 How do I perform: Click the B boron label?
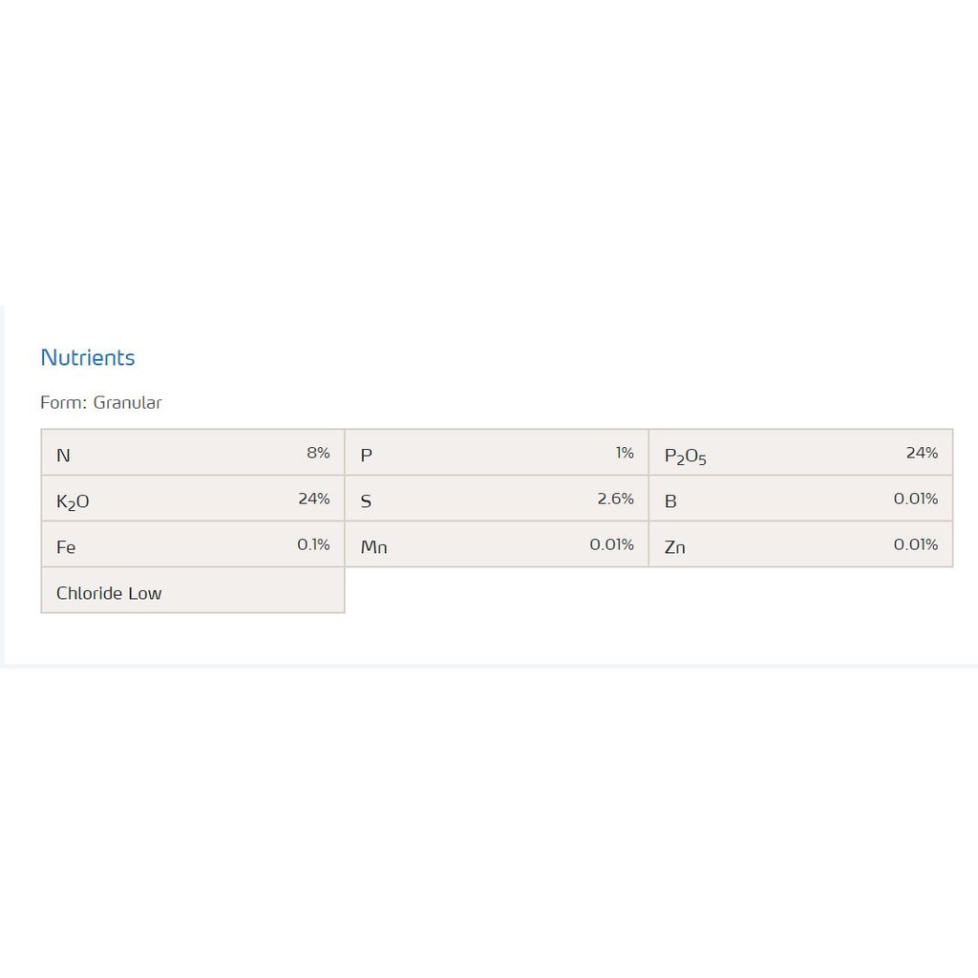[x=670, y=501]
